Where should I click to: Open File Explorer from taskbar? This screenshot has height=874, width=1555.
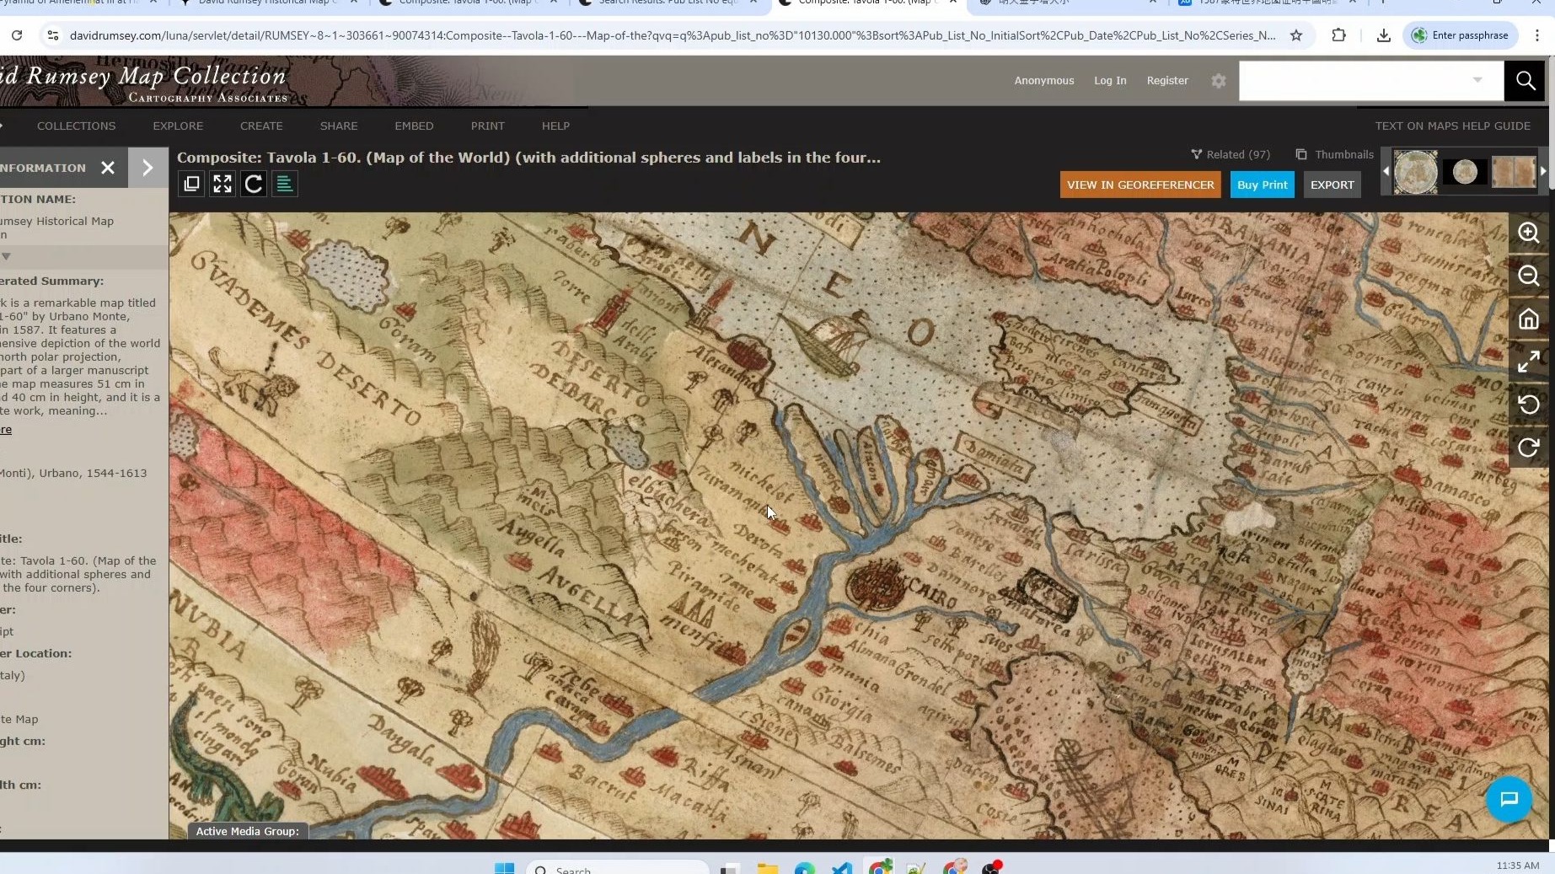click(767, 868)
